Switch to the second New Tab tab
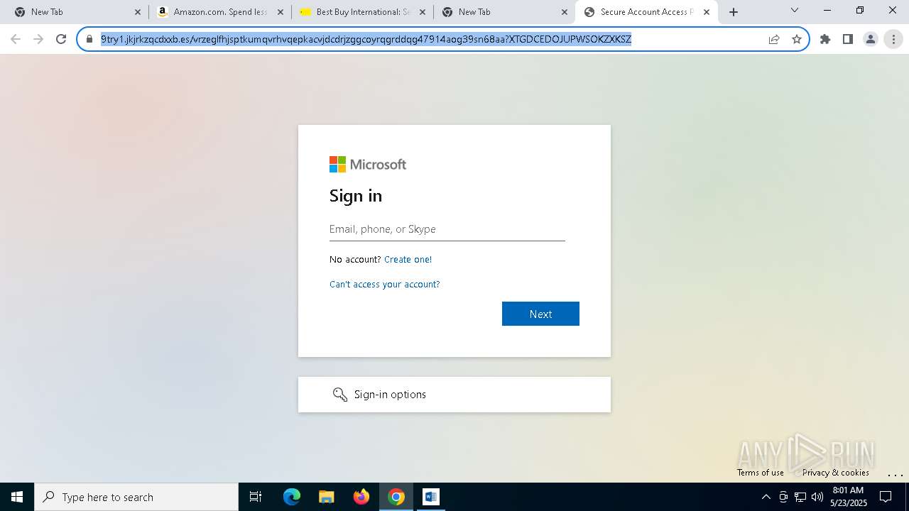 (x=504, y=12)
